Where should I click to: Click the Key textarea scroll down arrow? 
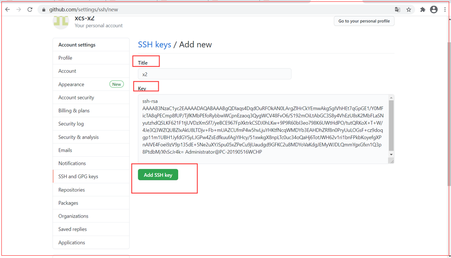pyautogui.click(x=391, y=154)
